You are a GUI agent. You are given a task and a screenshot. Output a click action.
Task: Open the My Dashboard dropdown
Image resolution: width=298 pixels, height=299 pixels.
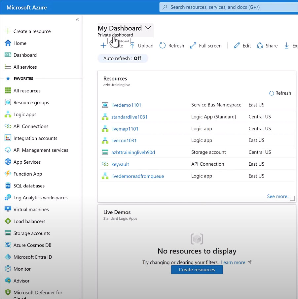(148, 28)
